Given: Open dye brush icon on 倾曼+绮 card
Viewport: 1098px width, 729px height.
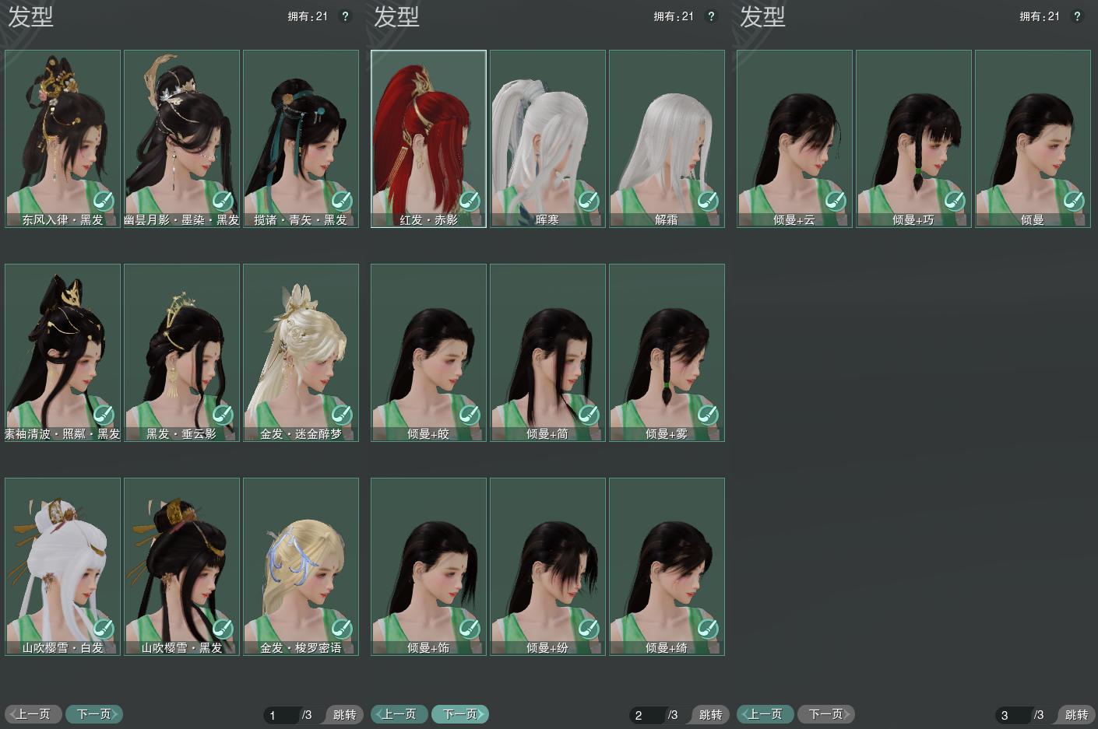Looking at the screenshot, I should (x=708, y=629).
